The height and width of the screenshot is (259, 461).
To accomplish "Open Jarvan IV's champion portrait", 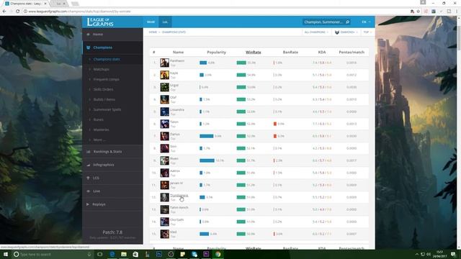I will tap(165, 185).
